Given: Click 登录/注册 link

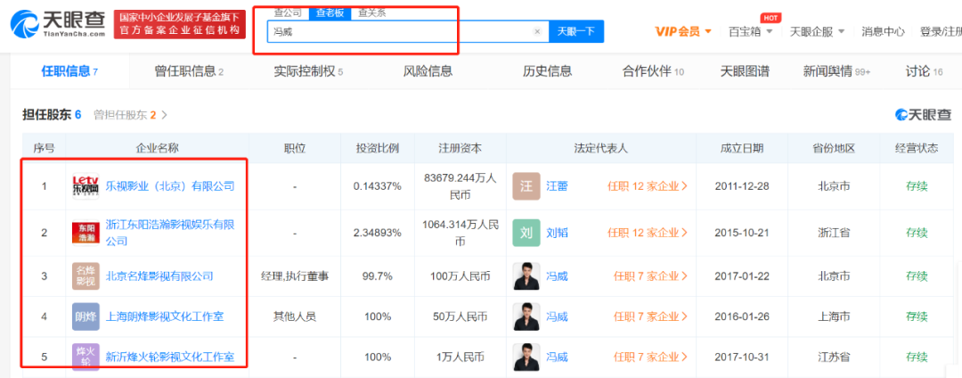Looking at the screenshot, I should point(941,32).
